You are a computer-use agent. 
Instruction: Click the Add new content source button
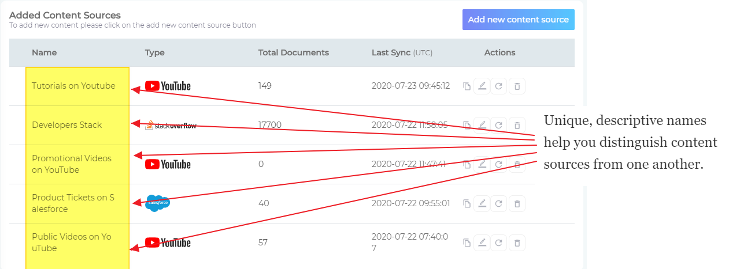coord(518,20)
